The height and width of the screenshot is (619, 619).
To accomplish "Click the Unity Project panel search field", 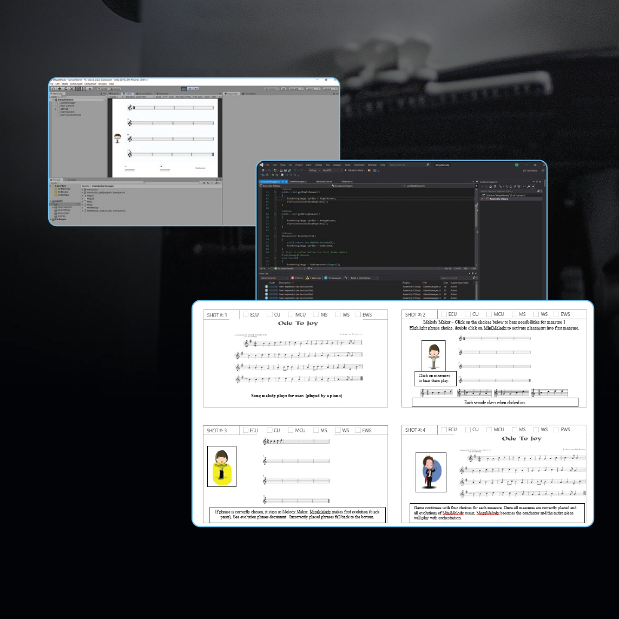I will pyautogui.click(x=173, y=183).
